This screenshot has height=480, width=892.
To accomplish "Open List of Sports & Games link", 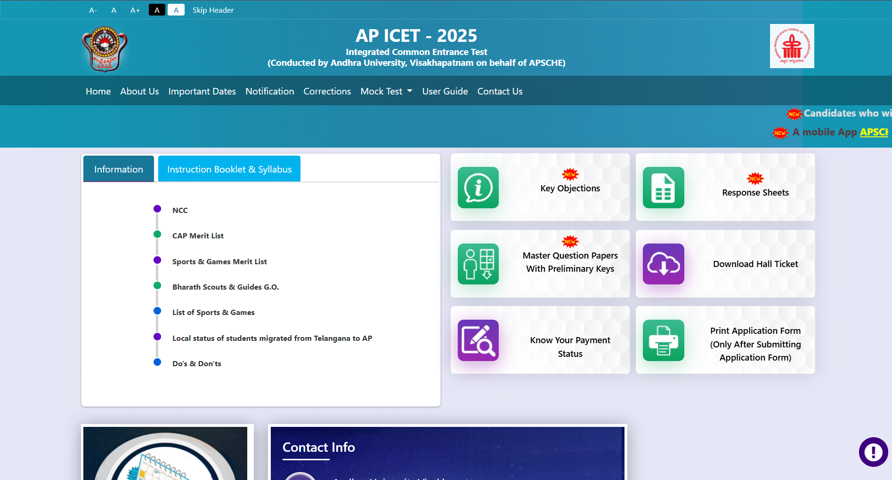I will pyautogui.click(x=213, y=312).
